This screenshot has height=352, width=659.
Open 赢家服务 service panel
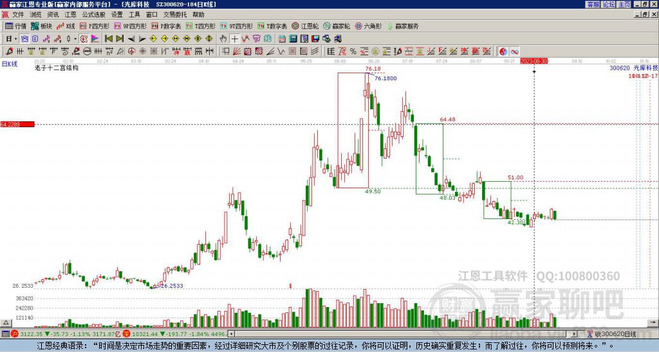coord(403,26)
